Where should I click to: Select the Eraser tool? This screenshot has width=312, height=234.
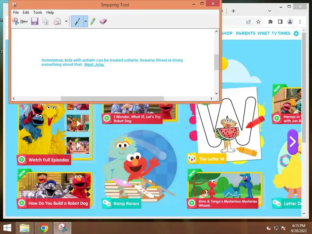(x=103, y=21)
